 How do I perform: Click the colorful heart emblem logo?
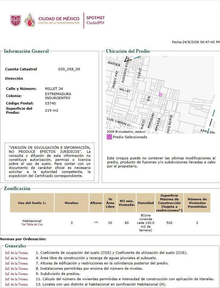pyautogui.click(x=29, y=20)
